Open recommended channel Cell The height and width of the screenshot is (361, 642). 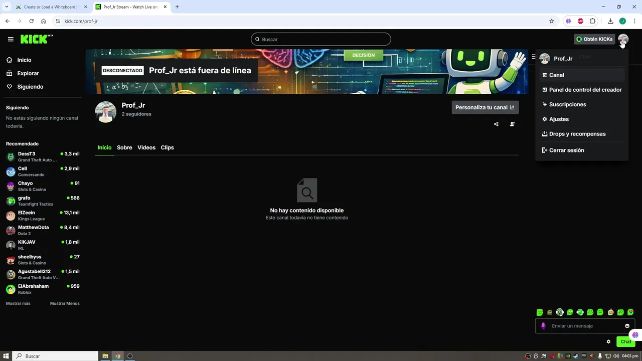[43, 171]
